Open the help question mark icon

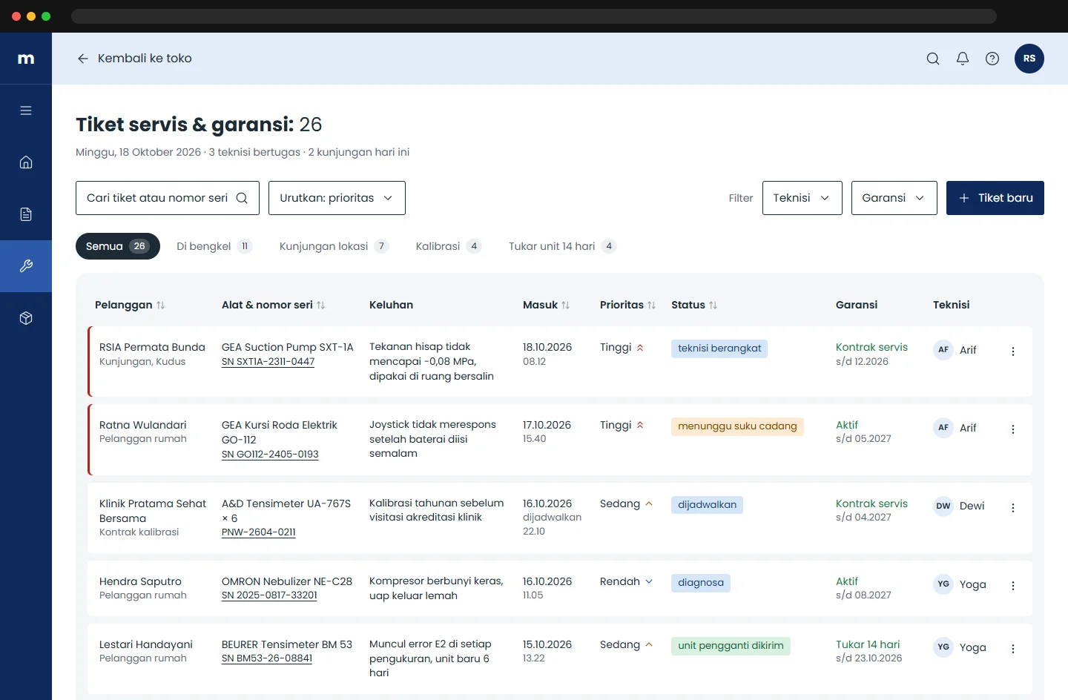tap(992, 59)
